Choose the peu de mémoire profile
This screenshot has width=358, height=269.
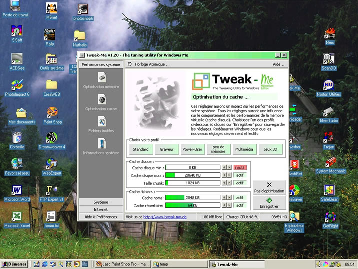[218, 149]
